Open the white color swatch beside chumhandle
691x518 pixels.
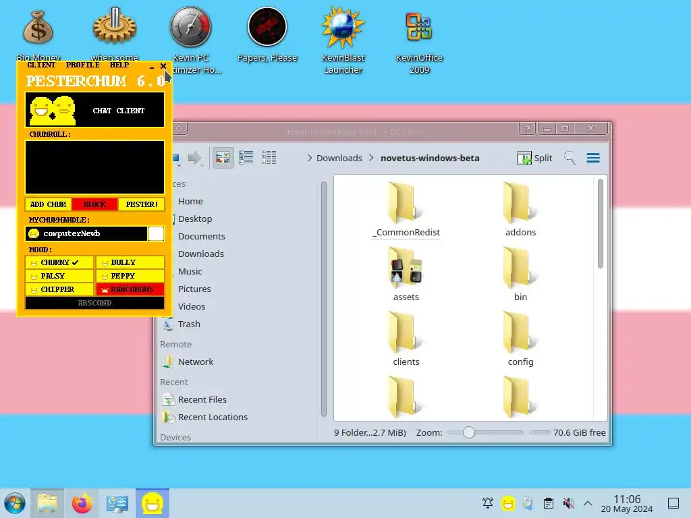click(156, 233)
